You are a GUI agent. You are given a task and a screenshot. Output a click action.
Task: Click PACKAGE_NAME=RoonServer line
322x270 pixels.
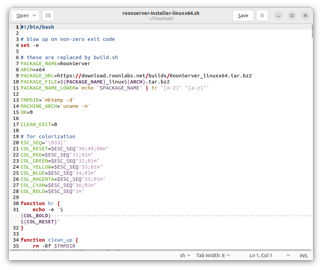[x=55, y=64]
